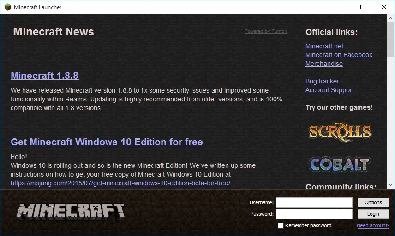
Task: Open the Account Support link
Action: coord(329,90)
